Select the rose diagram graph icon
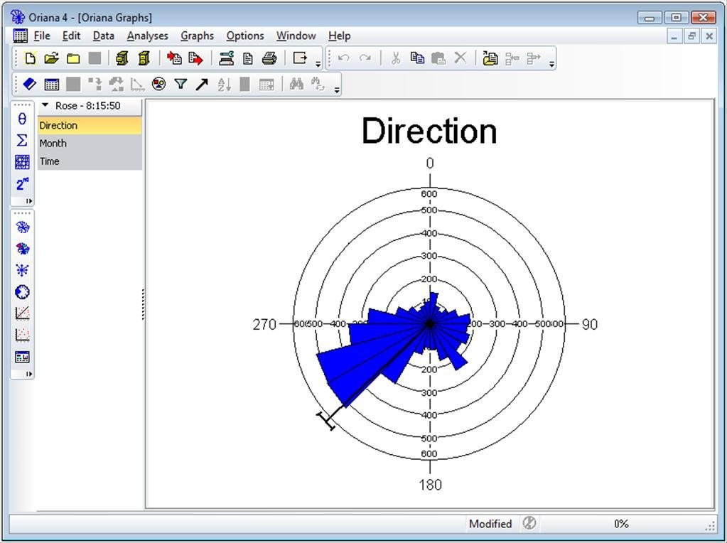The image size is (727, 543). click(22, 227)
